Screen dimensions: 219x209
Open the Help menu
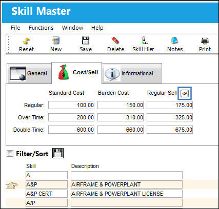click(97, 28)
